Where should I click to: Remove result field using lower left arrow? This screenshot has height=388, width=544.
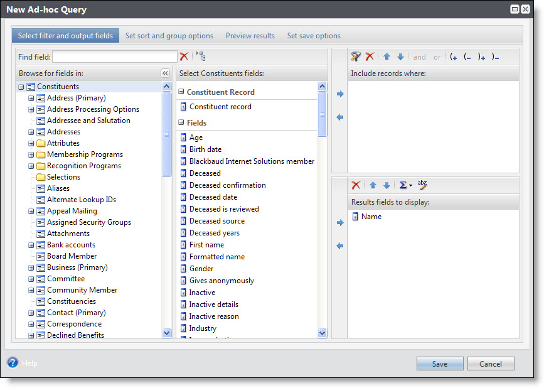pos(340,246)
